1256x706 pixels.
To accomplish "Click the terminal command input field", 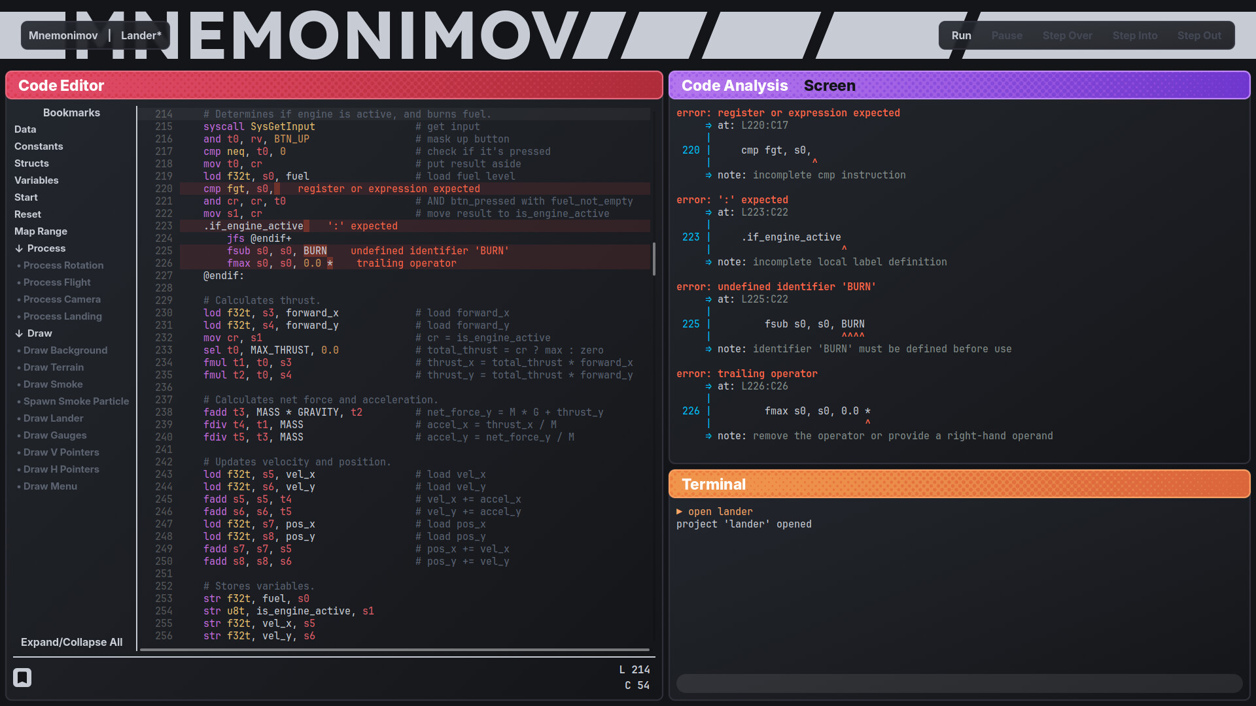I will click(958, 683).
